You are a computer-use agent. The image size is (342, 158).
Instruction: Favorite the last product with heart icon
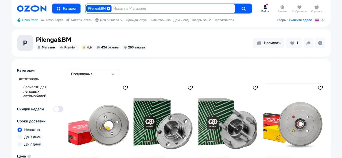click(320, 88)
